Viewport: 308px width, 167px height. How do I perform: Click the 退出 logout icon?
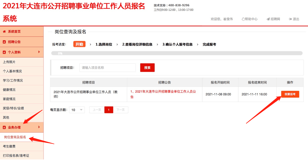[x=291, y=19]
